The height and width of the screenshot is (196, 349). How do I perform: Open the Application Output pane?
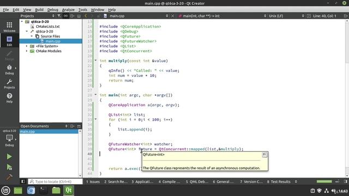(x=142, y=181)
